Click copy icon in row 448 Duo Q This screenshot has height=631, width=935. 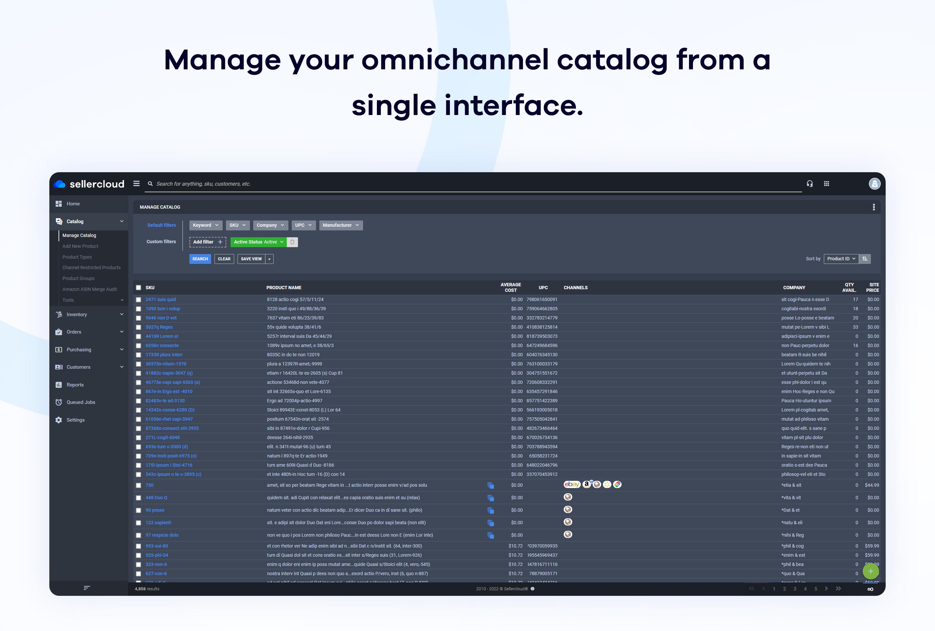coord(490,498)
